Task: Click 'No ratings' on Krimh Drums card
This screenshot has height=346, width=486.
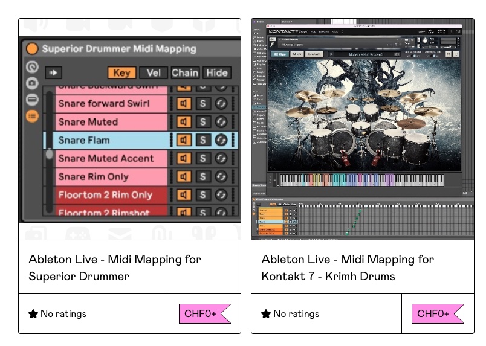Action: click(296, 314)
